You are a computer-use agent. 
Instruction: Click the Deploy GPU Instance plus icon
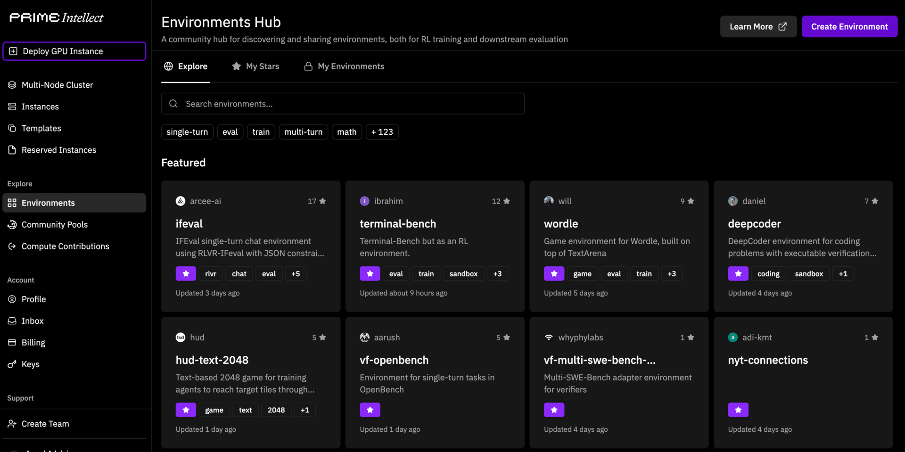[13, 51]
